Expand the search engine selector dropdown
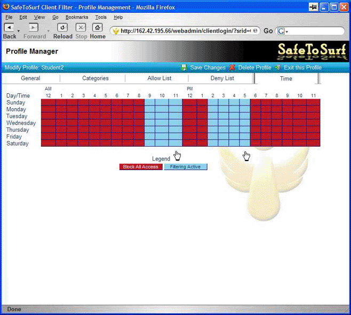Screen dimensions: 351x315 click(x=287, y=32)
